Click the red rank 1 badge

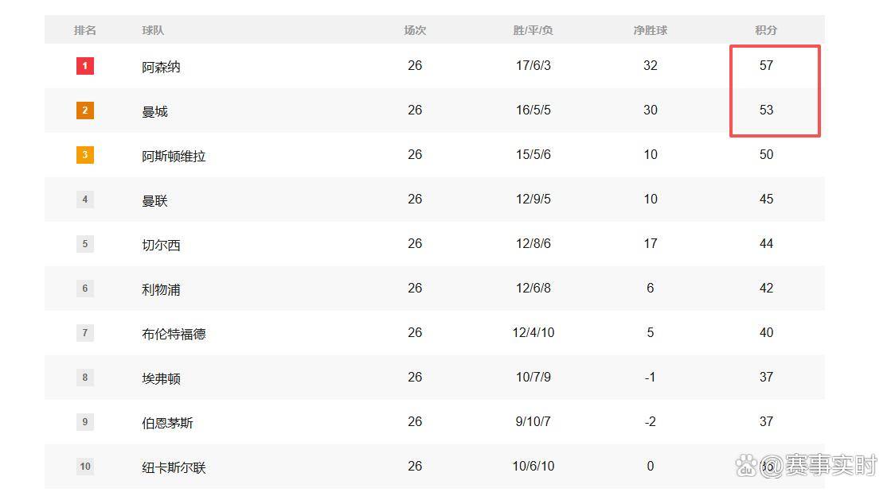85,66
